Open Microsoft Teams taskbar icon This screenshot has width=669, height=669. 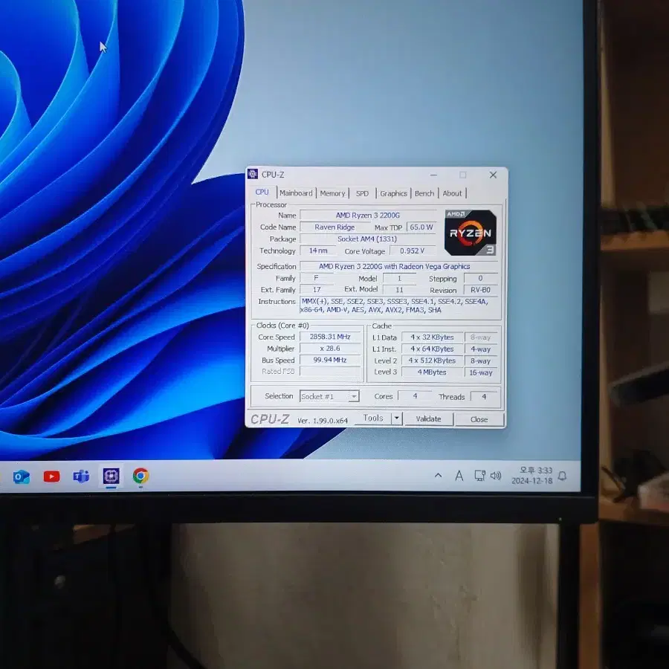(x=81, y=476)
